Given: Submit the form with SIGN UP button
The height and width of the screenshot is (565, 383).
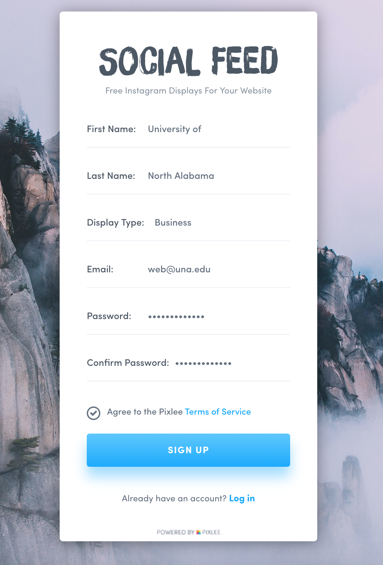Looking at the screenshot, I should pos(188,450).
